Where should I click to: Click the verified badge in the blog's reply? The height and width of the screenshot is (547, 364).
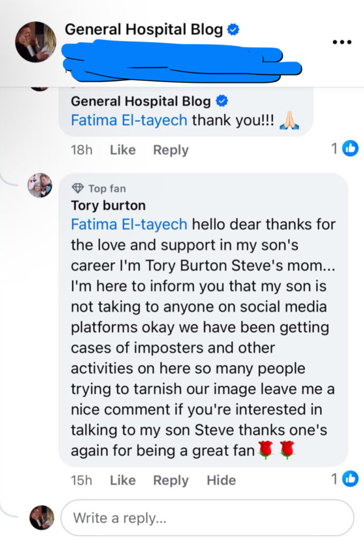[x=221, y=101]
